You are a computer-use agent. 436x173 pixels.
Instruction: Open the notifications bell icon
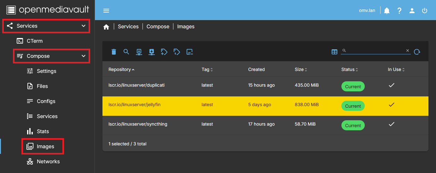pyautogui.click(x=387, y=11)
